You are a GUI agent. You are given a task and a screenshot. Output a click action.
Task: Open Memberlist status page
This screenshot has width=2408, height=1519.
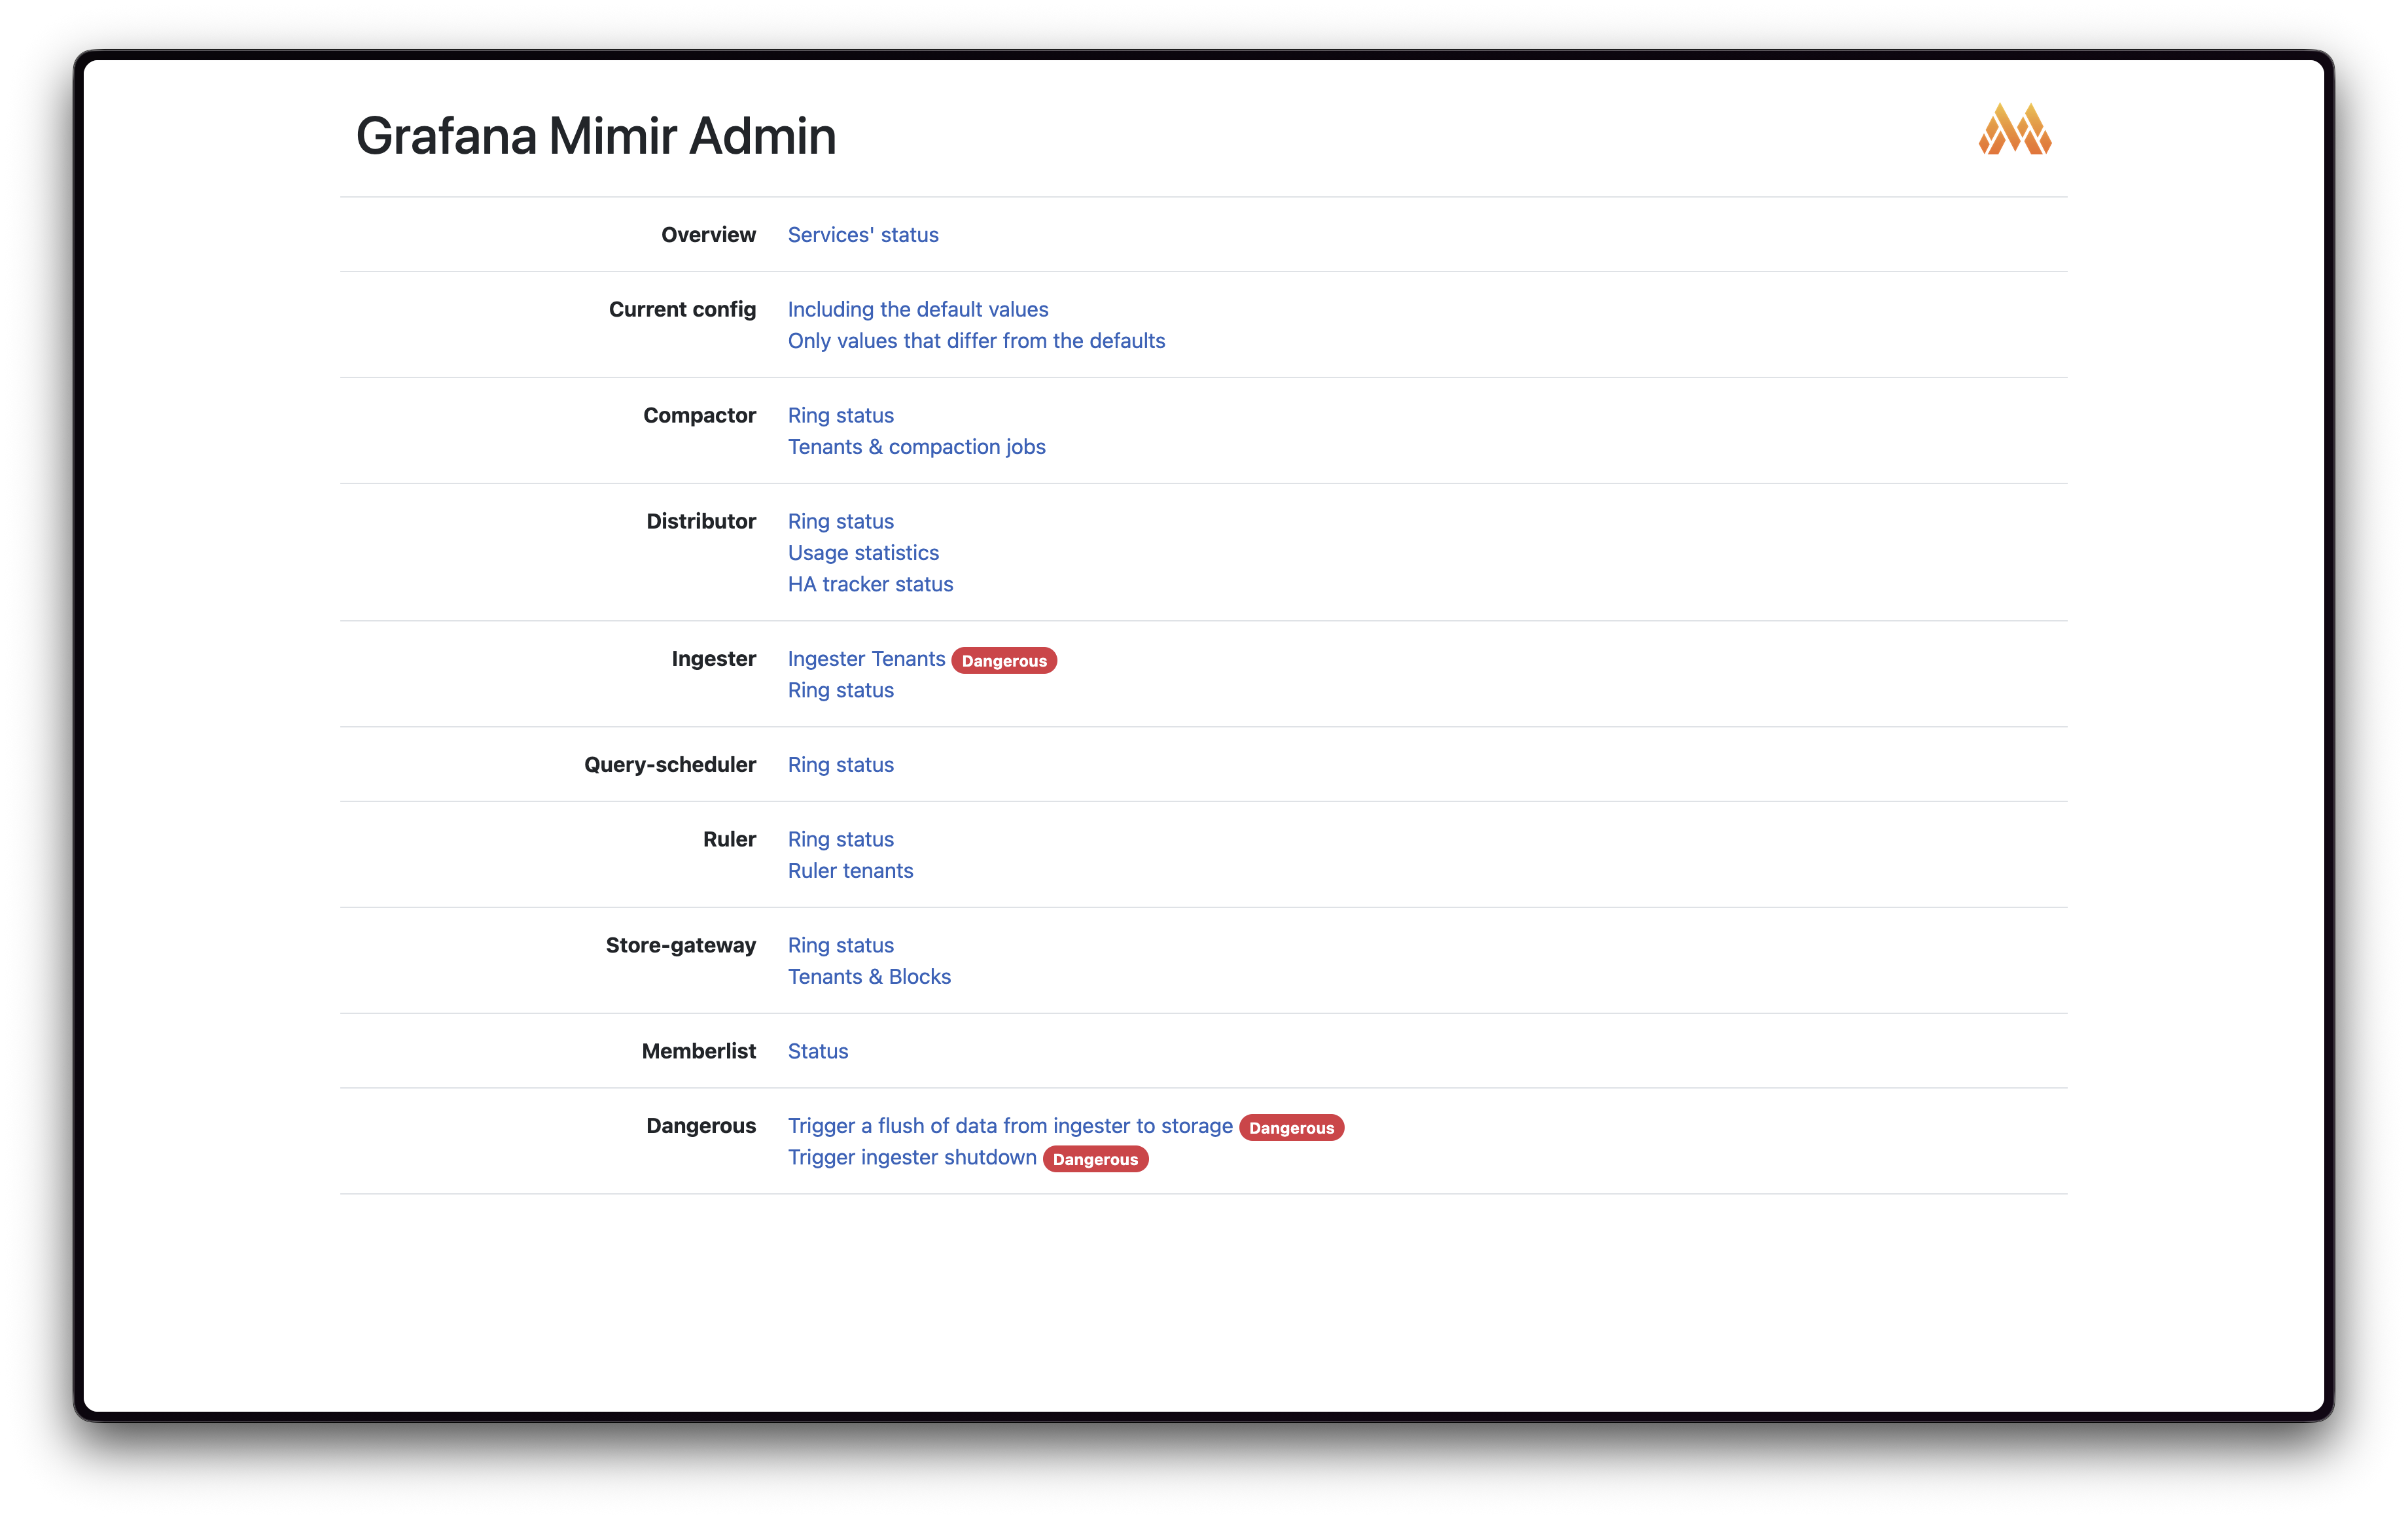tap(817, 1051)
